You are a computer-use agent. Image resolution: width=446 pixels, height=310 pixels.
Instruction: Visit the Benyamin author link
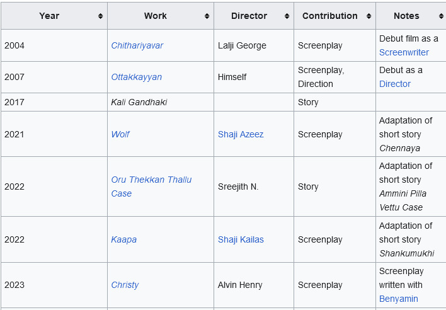click(x=399, y=299)
